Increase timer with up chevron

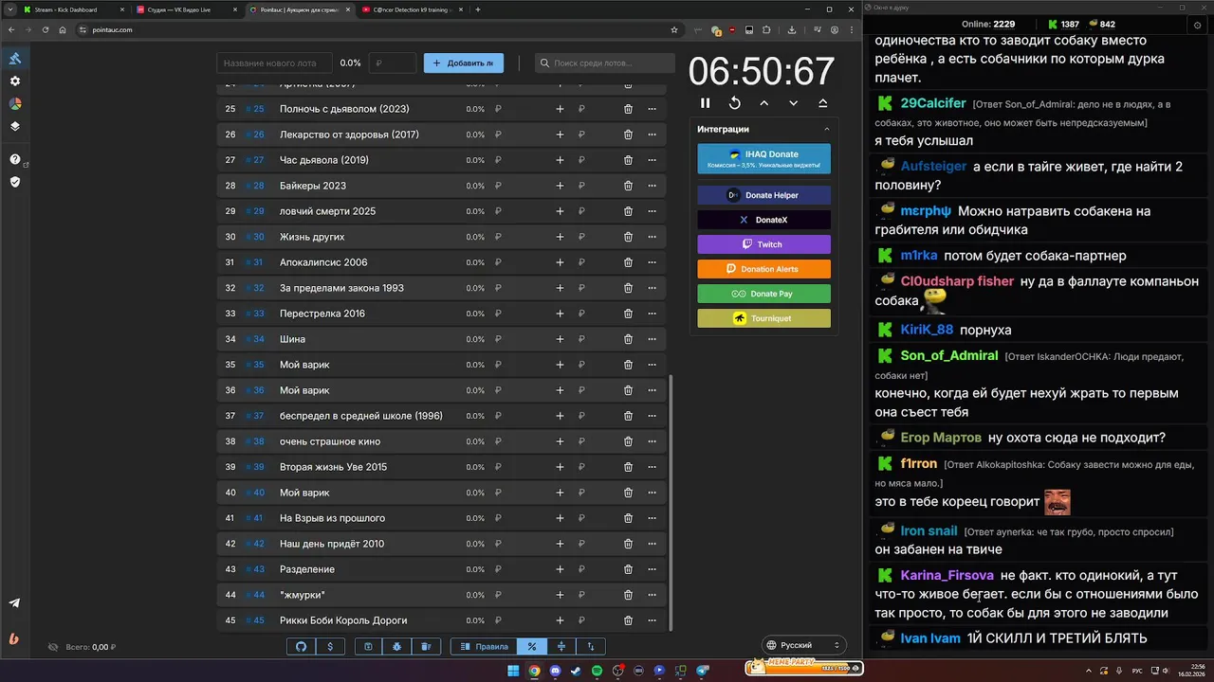[x=763, y=103]
